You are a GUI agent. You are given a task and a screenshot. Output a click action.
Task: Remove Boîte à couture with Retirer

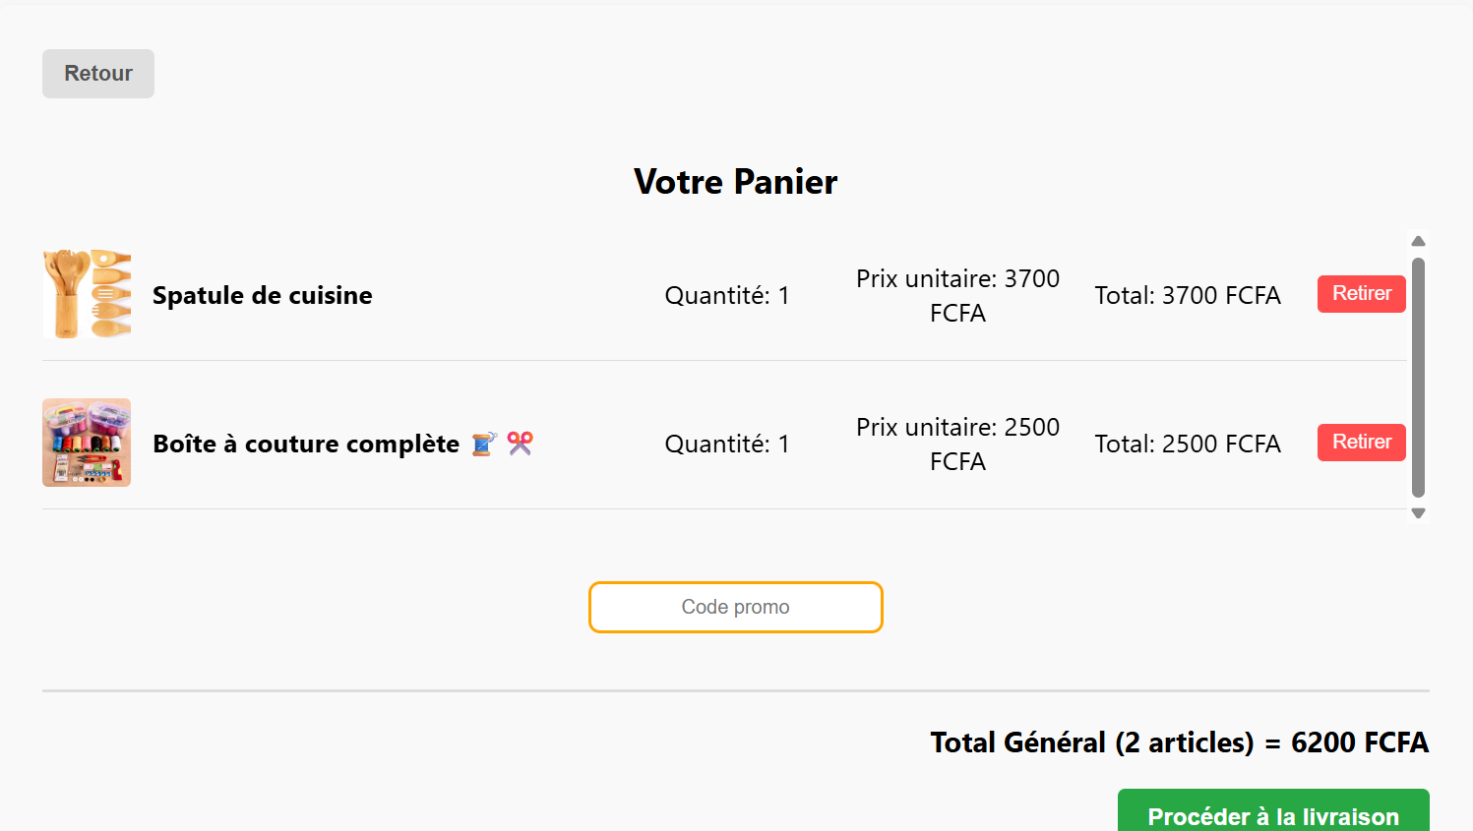pyautogui.click(x=1361, y=443)
